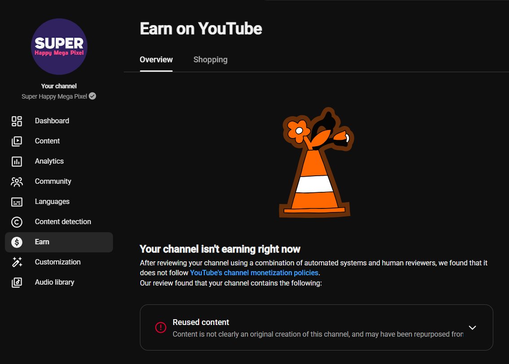The height and width of the screenshot is (364, 509).
Task: Click the Analytics bar-chart icon
Action: click(x=17, y=161)
